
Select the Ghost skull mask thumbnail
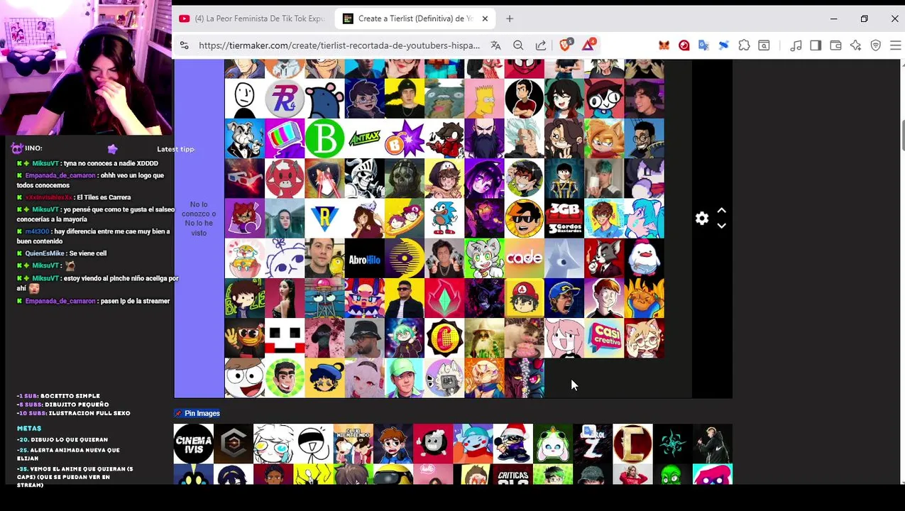pos(405,178)
